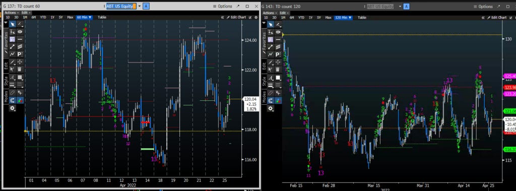Select the pointer tool in left chart toolbar
The height and width of the screenshot is (191, 516).
click(x=12, y=24)
